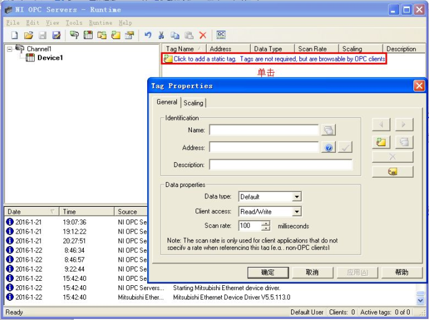Click the New project toolbar icon
The height and width of the screenshot is (320, 429).
click(x=14, y=35)
